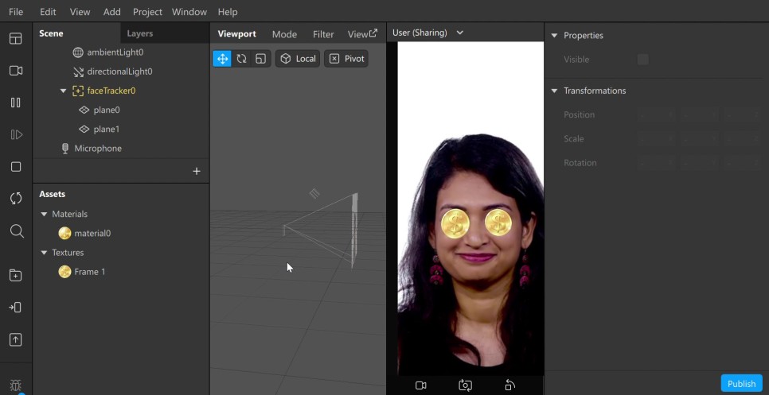The image size is (769, 395).
Task: Click the simulator video camera icon
Action: coord(421,385)
